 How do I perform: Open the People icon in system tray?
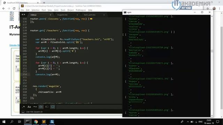(x=182, y=122)
